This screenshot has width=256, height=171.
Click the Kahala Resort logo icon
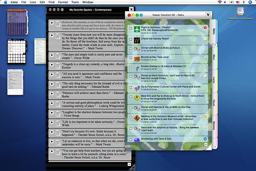click(137, 40)
